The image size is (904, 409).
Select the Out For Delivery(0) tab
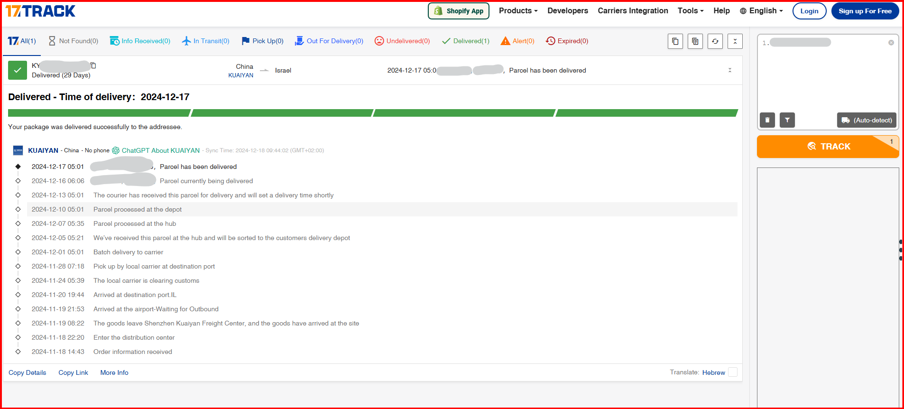pos(329,41)
